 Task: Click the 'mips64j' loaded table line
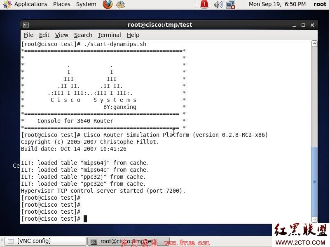click(85, 163)
